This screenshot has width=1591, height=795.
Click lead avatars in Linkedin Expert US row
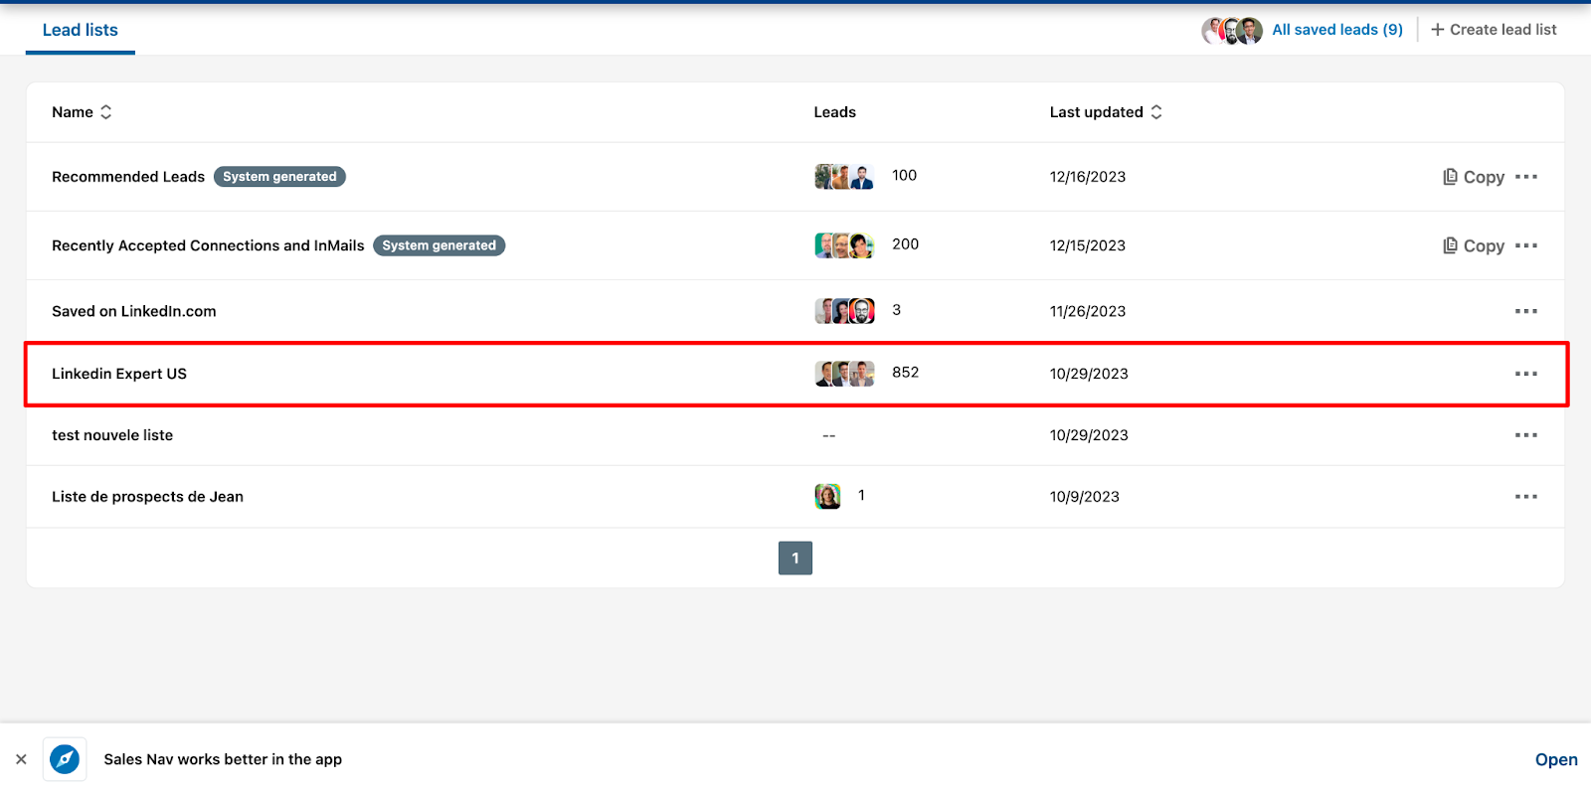844,374
